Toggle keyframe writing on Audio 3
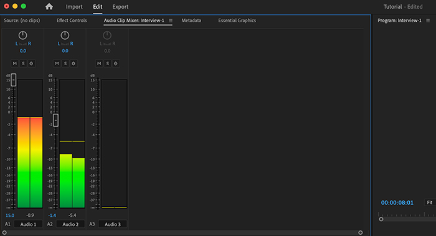The image size is (436, 236). (116, 63)
